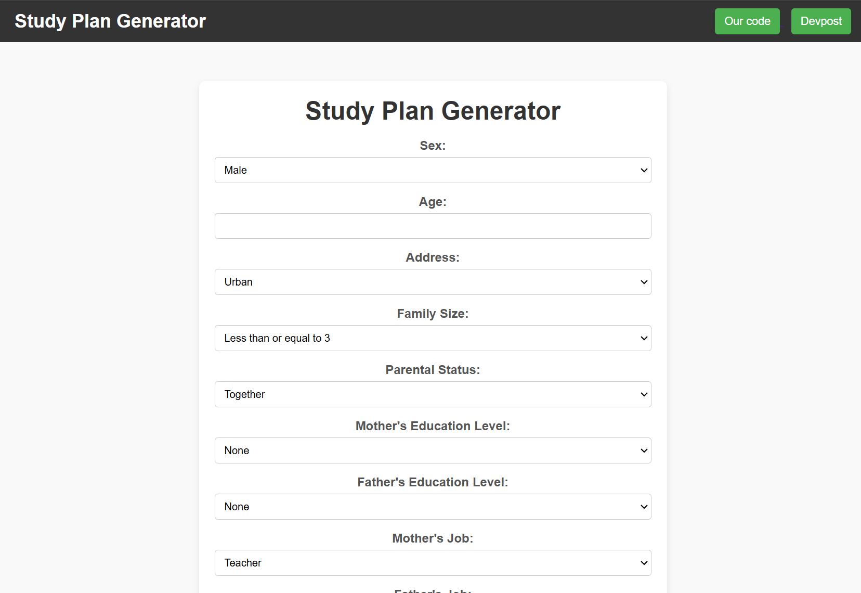Click the main Study Plan Generator heading
Viewport: 861px width, 593px height.
click(x=433, y=111)
